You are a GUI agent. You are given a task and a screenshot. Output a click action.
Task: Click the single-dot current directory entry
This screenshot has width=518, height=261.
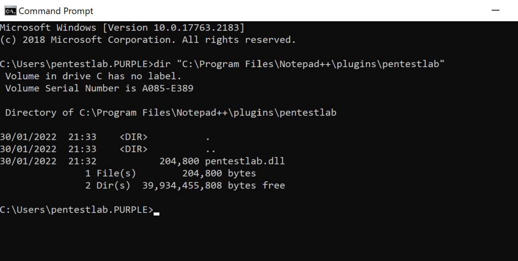pos(208,137)
